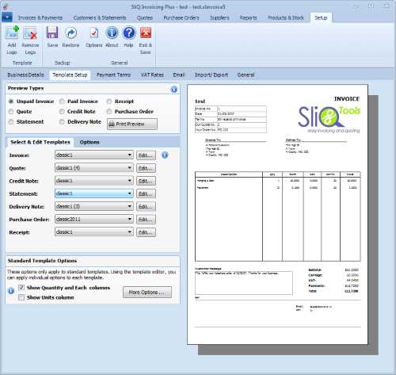Image resolution: width=396 pixels, height=375 pixels.
Task: Open Products & Stock ribbon tab
Action: point(286,17)
